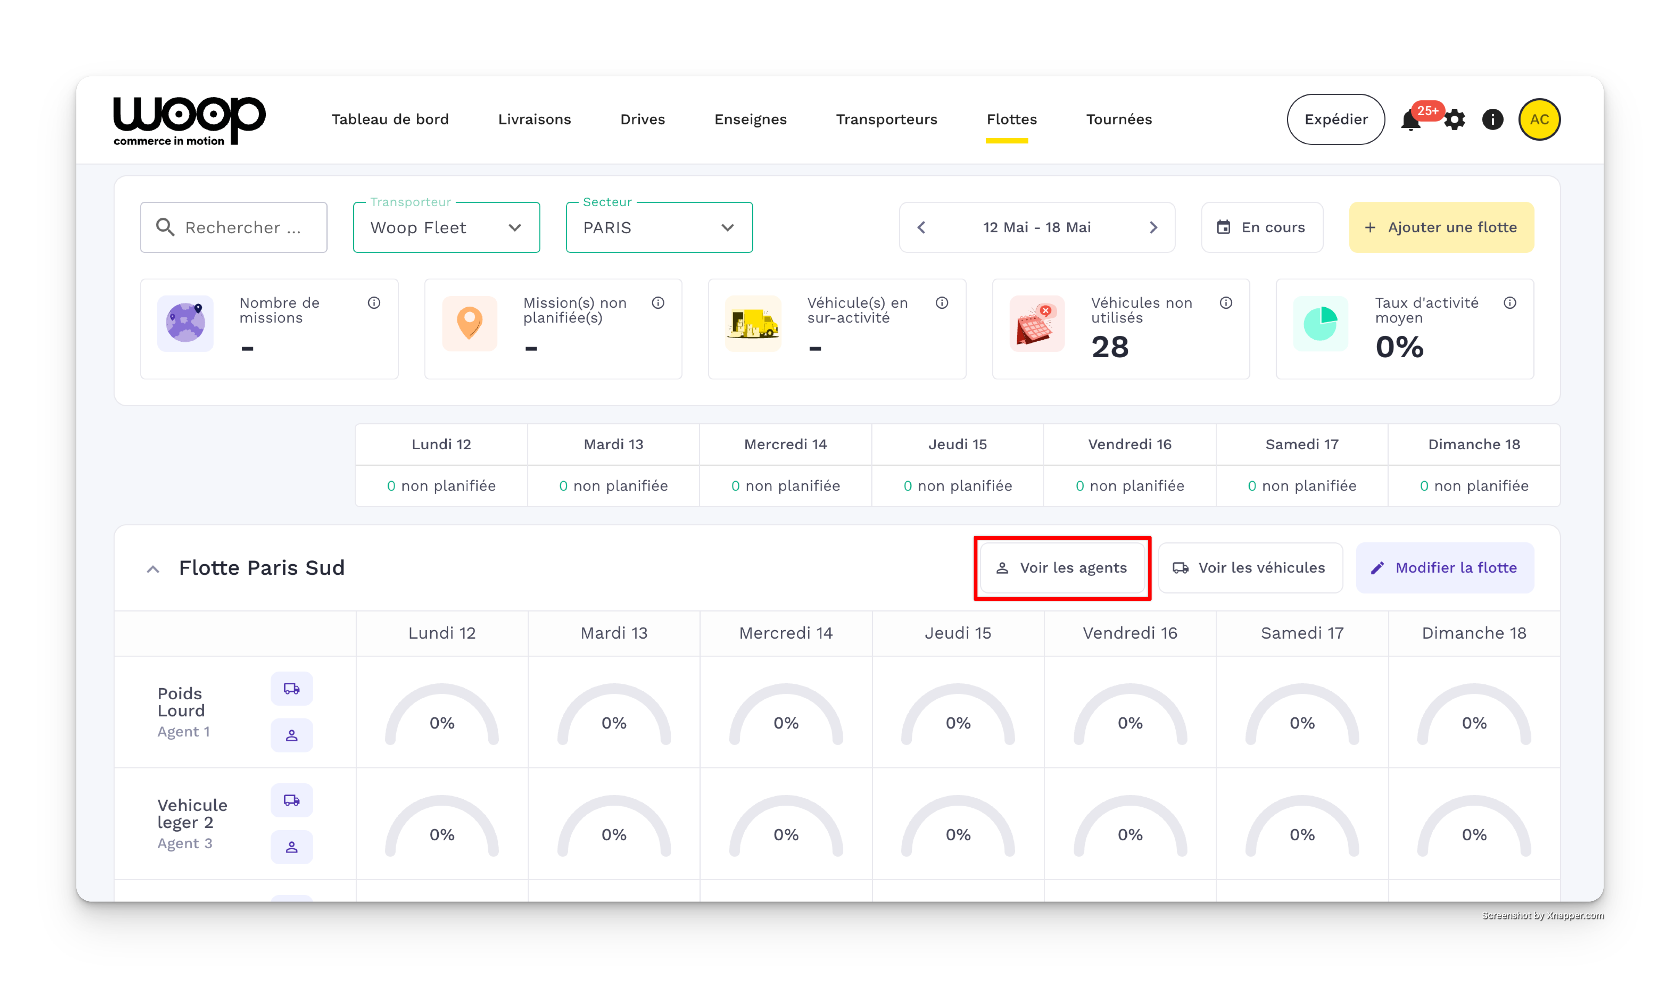This screenshot has height=997, width=1680.
Task: Click the Mardi 13 header in summary table
Action: click(614, 445)
